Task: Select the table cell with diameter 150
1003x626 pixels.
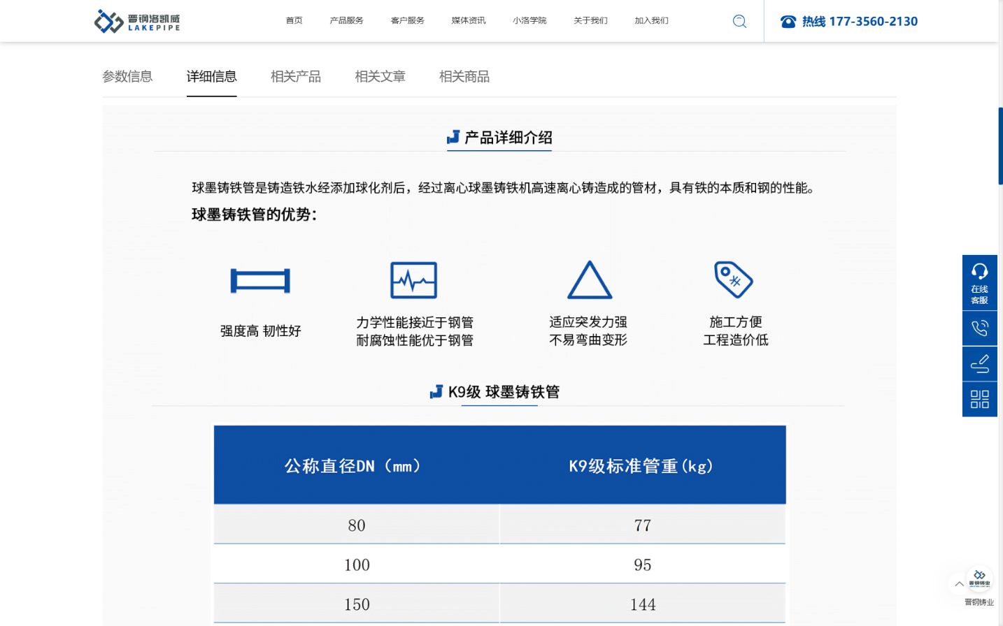Action: coord(357,604)
